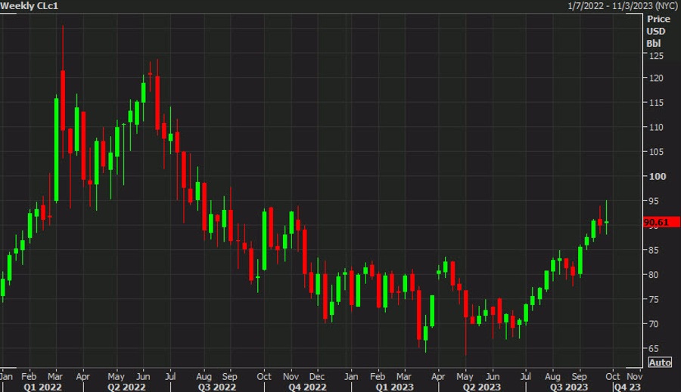The height and width of the screenshot is (392, 681).
Task: Click the Weekly CLc1 chart title
Action: (x=31, y=6)
